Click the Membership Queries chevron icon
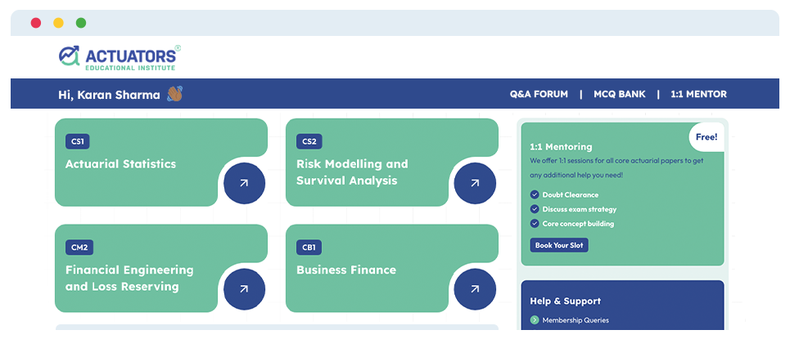The image size is (790, 339). [x=535, y=320]
